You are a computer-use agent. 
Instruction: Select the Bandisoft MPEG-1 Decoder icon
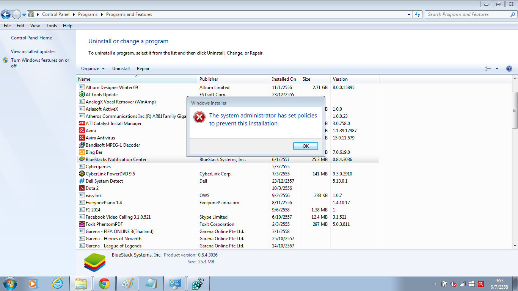coord(82,145)
